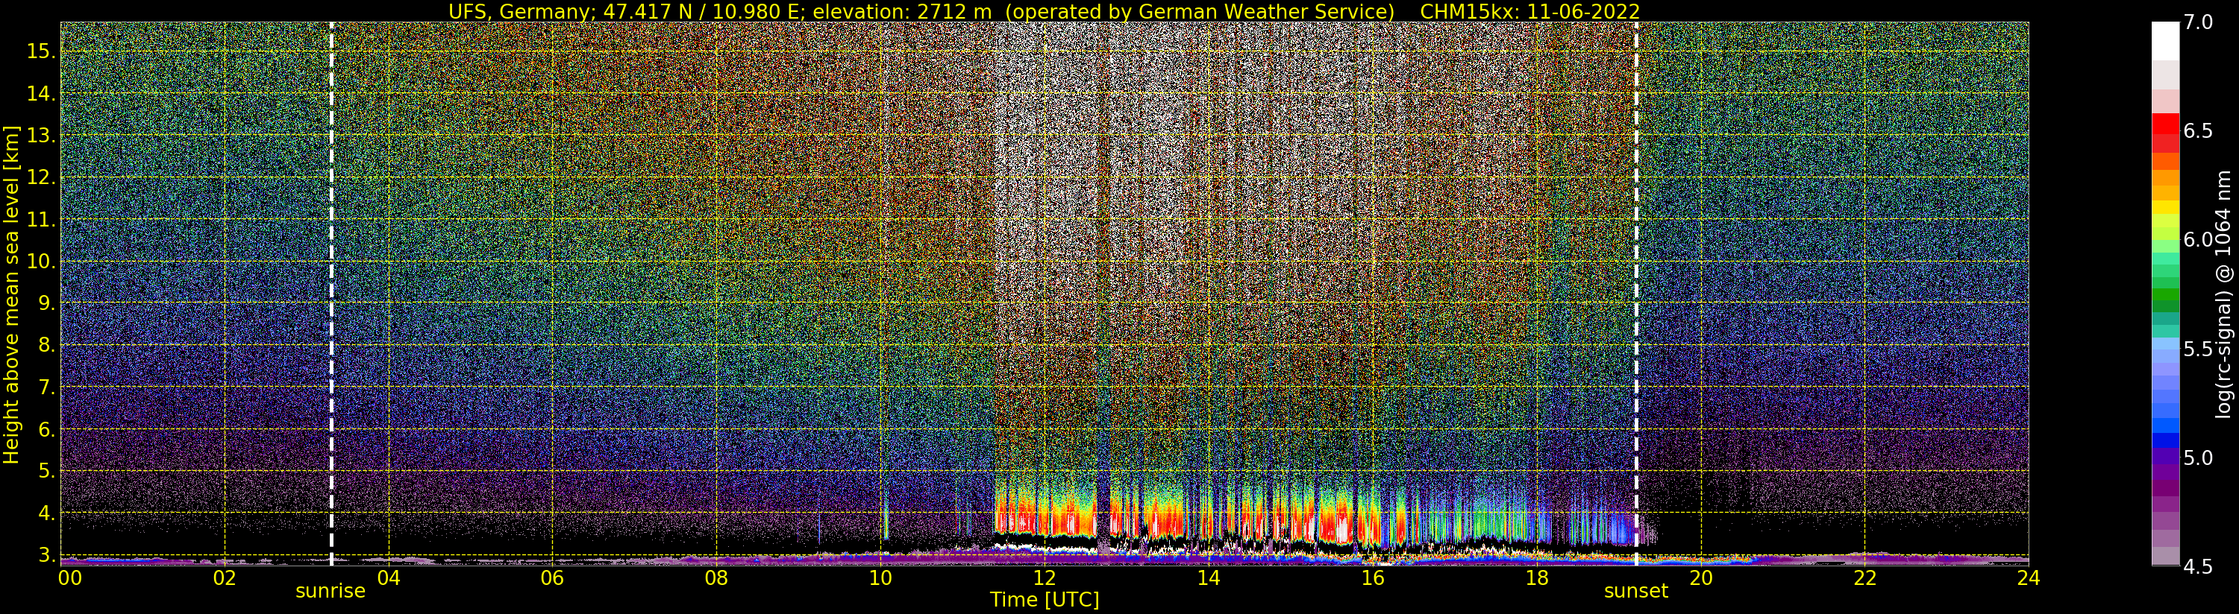Click the '6.5' colorbar value

[2197, 131]
